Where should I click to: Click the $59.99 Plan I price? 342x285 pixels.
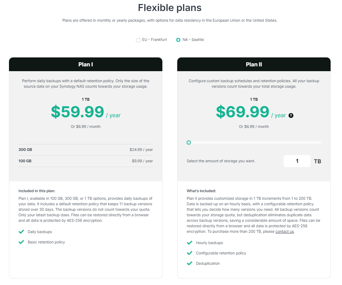coord(78,112)
